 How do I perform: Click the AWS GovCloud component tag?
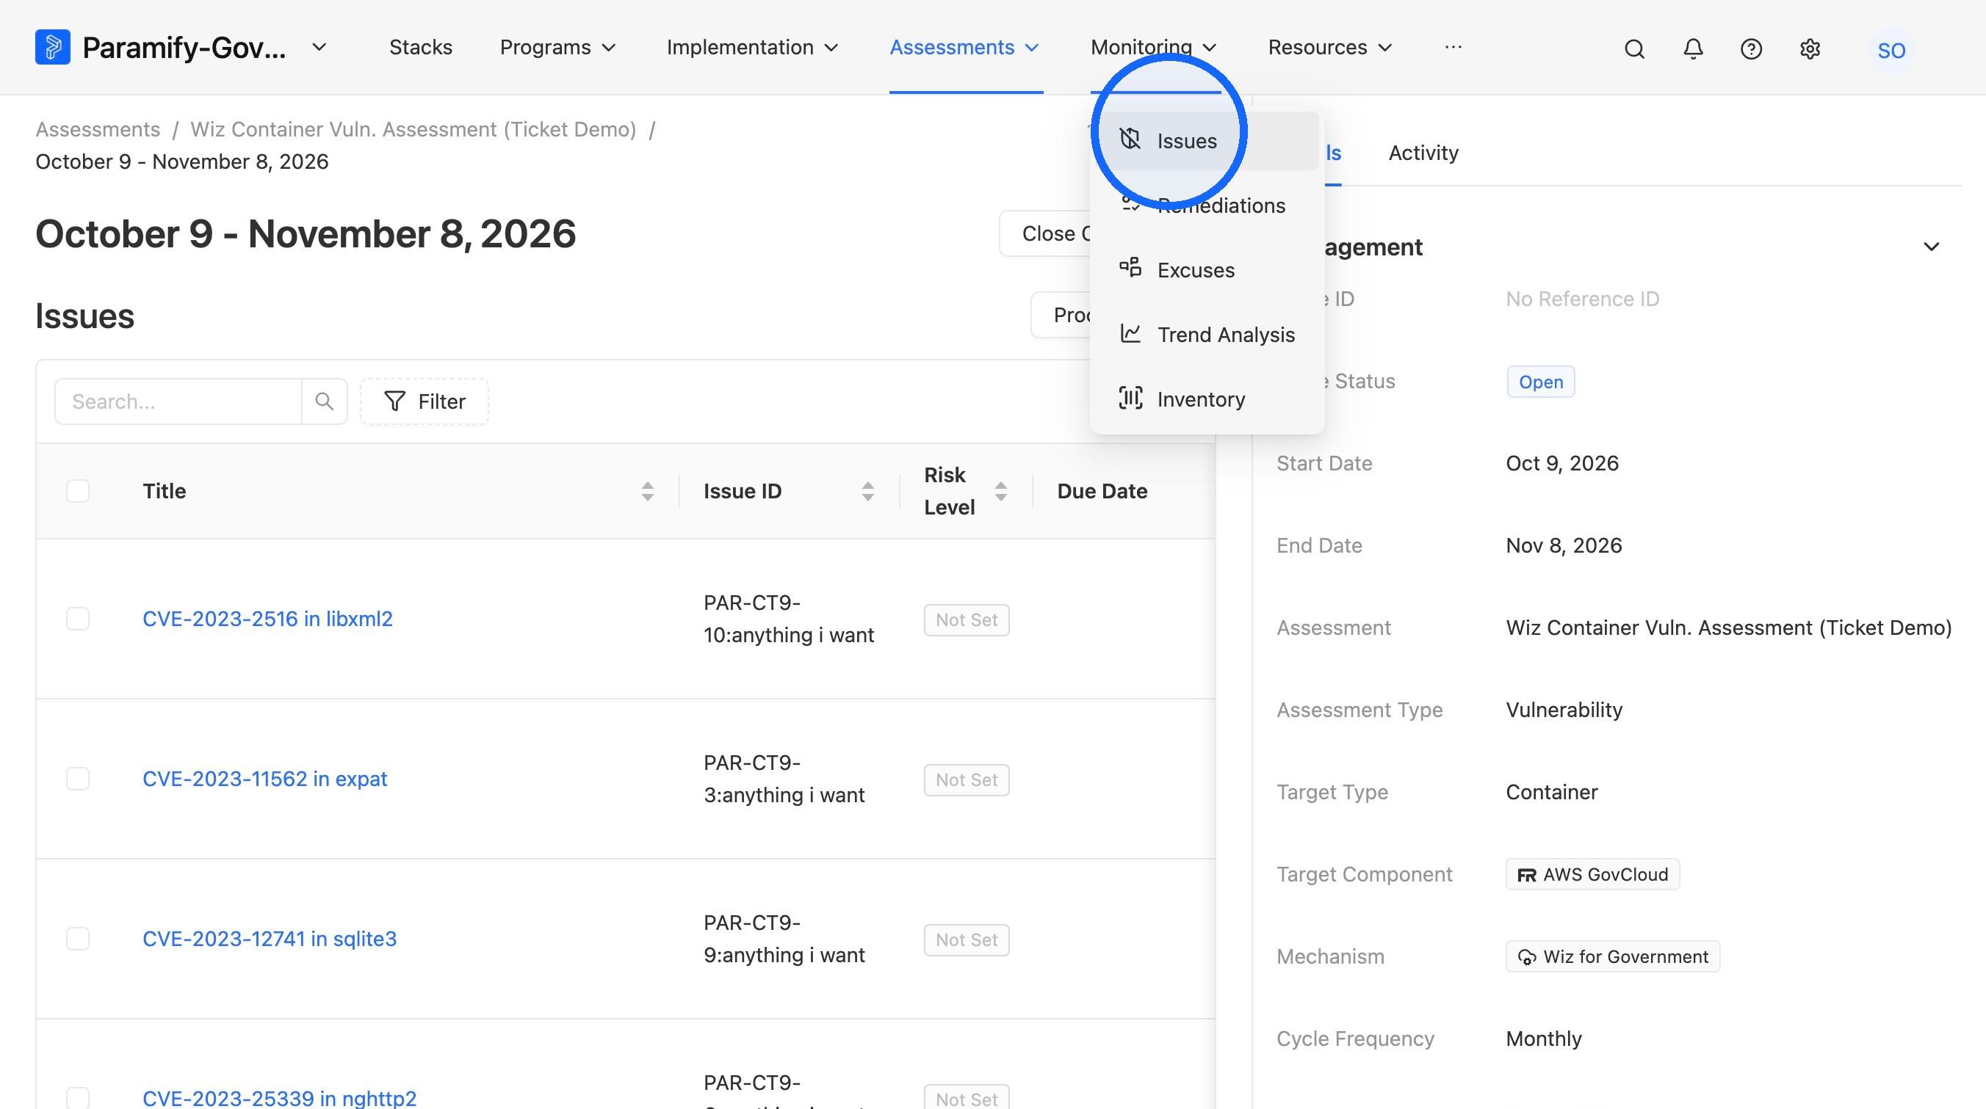click(1592, 874)
